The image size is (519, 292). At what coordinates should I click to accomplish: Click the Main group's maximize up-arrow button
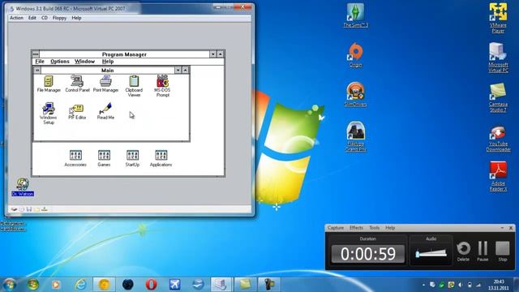[186, 71]
